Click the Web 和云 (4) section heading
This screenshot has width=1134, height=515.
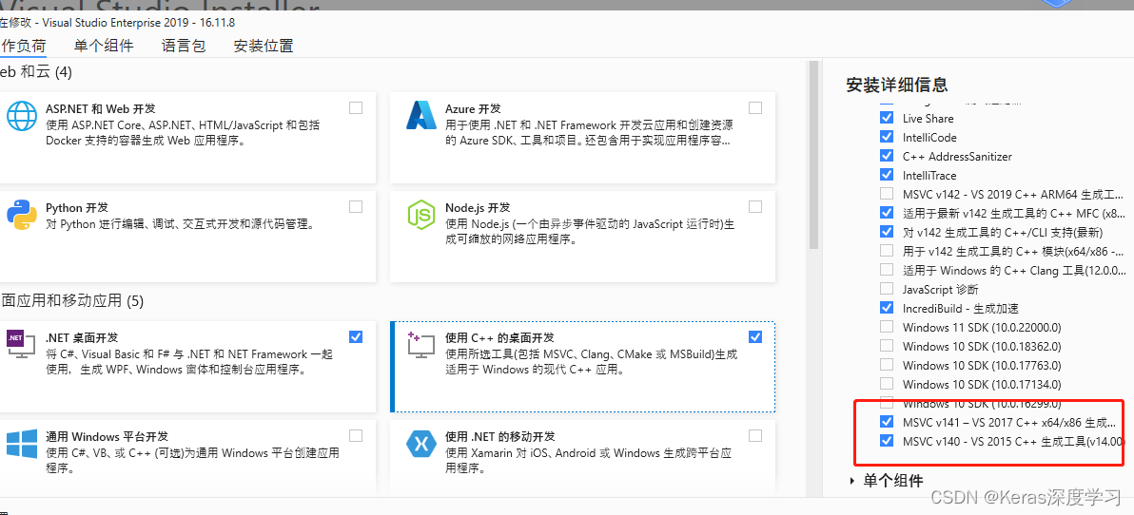(35, 72)
